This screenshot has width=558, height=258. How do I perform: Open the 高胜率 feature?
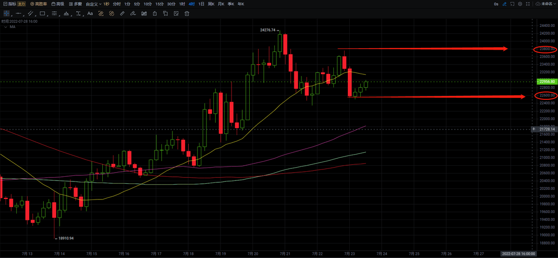39,4
